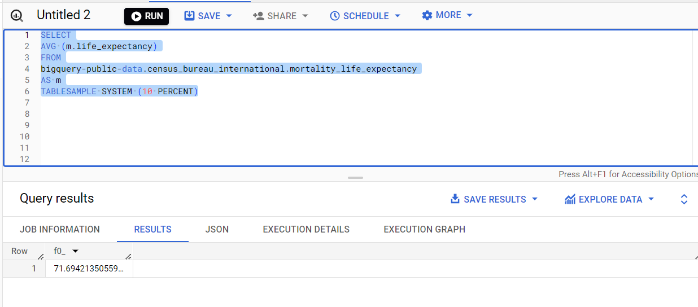Open the EXECUTION GRAPH tab
This screenshot has width=698, height=307.
[425, 229]
